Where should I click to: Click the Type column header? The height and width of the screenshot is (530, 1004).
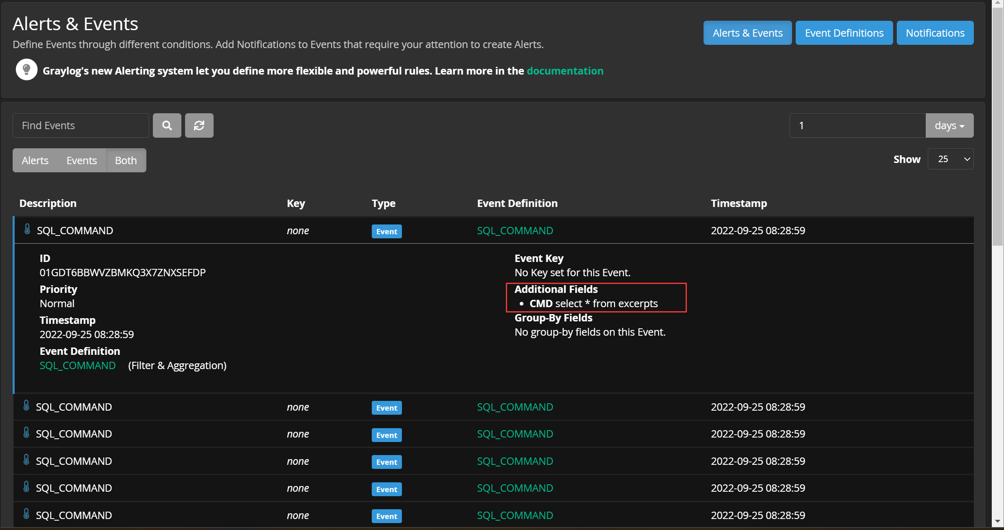[384, 203]
